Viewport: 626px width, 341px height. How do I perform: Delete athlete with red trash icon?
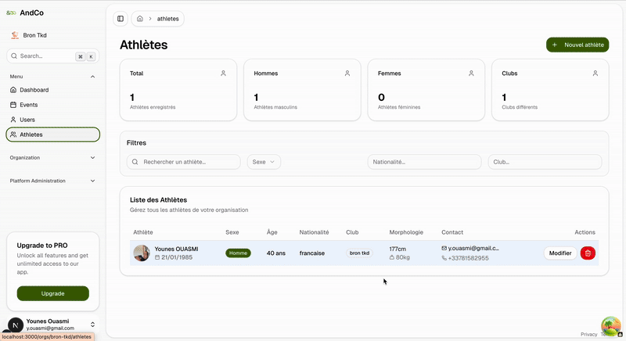[x=588, y=253]
